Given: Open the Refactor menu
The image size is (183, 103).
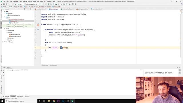Looking at the screenshot, I should (30, 1).
